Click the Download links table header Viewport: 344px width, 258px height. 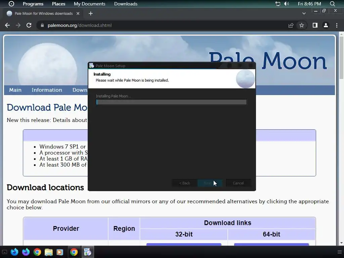228,223
